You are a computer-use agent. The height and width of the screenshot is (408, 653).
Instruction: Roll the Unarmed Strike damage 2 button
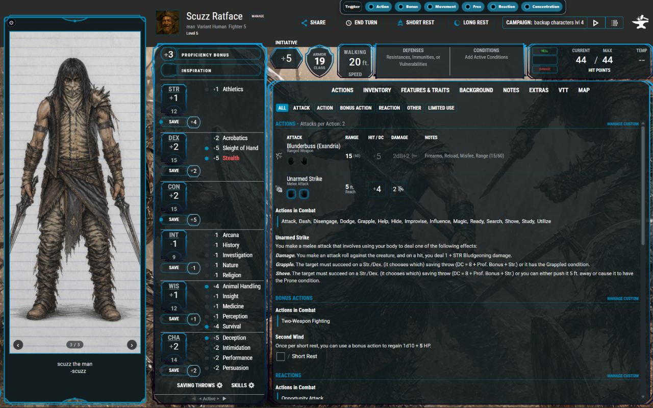[398, 189]
